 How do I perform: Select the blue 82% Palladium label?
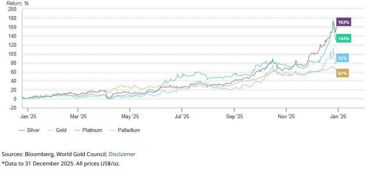click(x=343, y=58)
